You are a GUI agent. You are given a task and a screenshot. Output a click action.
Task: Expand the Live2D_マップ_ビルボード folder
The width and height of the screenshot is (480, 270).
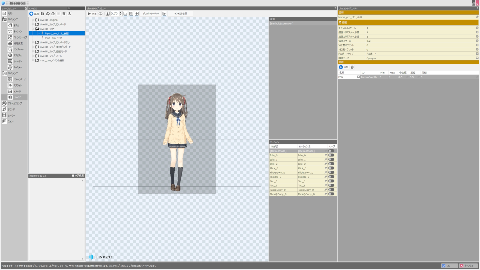click(x=32, y=24)
